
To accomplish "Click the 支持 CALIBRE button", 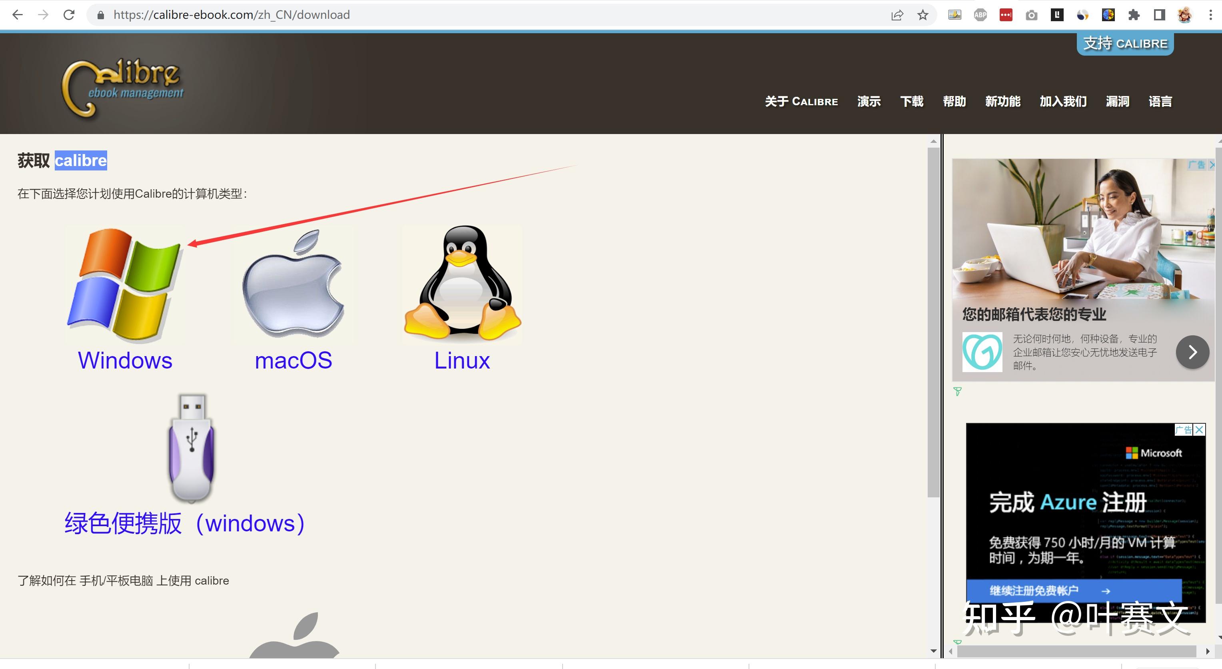I will (1125, 44).
